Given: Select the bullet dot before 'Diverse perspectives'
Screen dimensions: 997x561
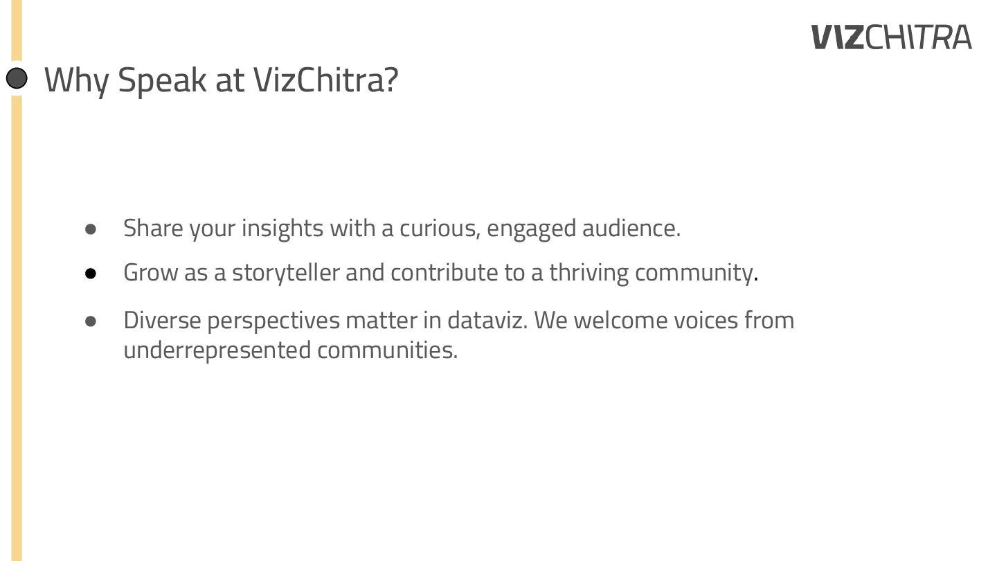Looking at the screenshot, I should [x=90, y=321].
